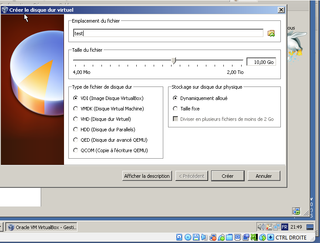Select Dynamiquement alloué storage

[x=200, y=98]
